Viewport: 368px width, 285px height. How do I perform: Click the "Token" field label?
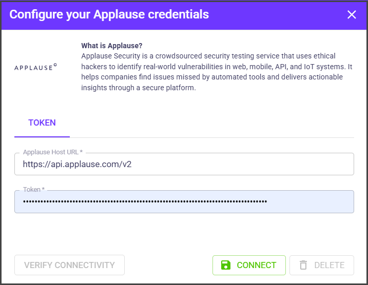click(33, 190)
